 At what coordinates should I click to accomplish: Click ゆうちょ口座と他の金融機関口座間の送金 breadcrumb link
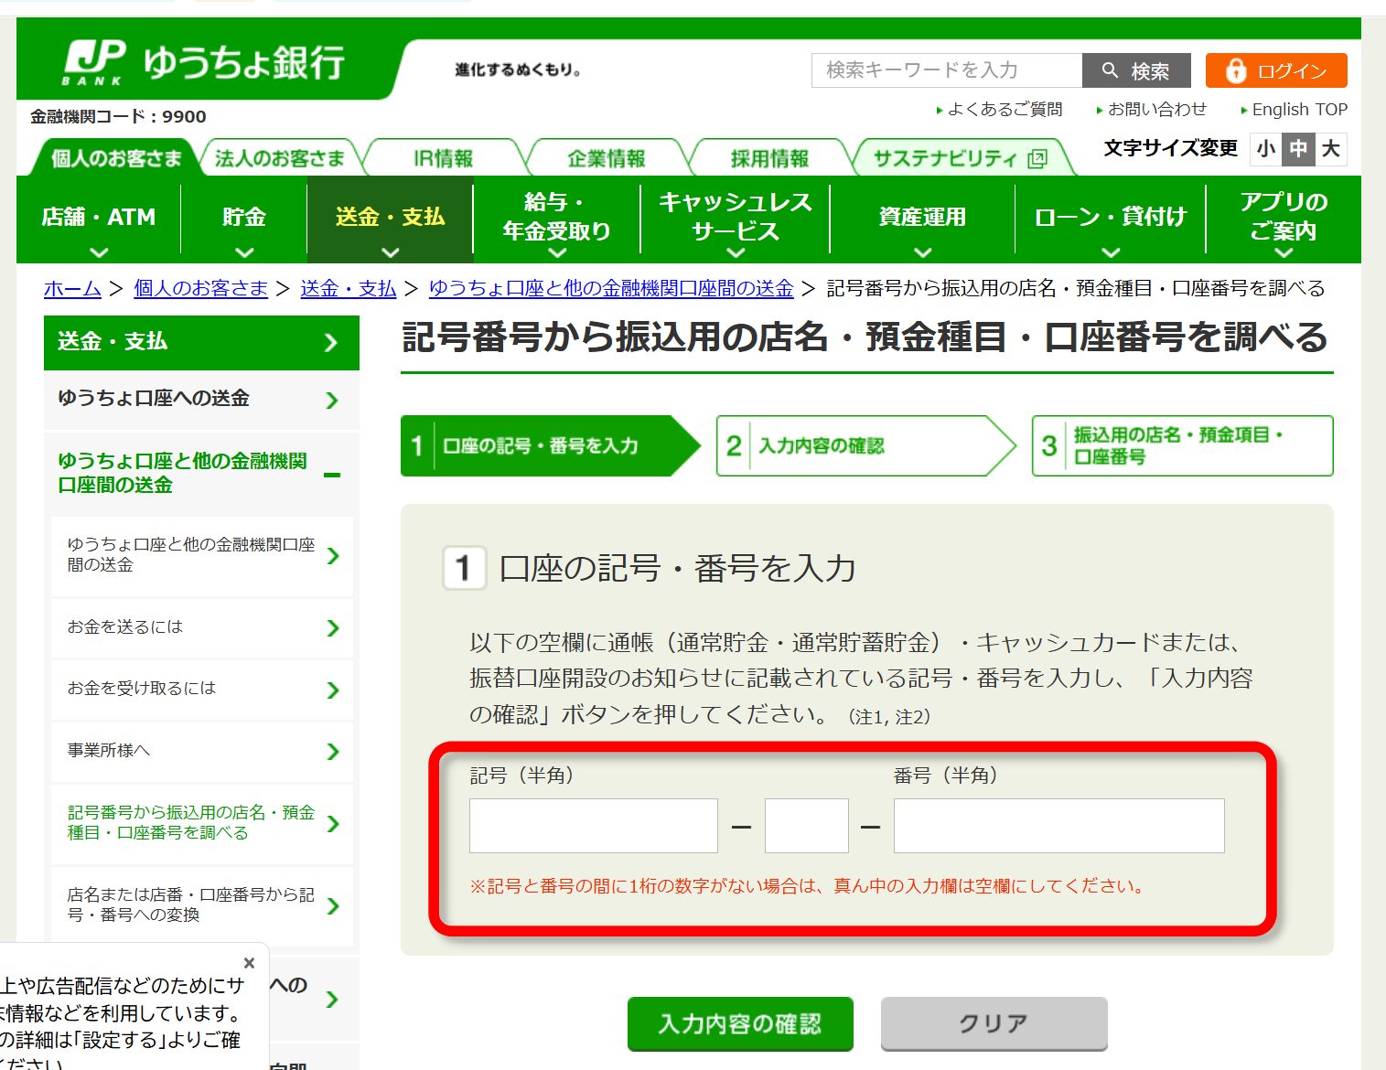[611, 289]
